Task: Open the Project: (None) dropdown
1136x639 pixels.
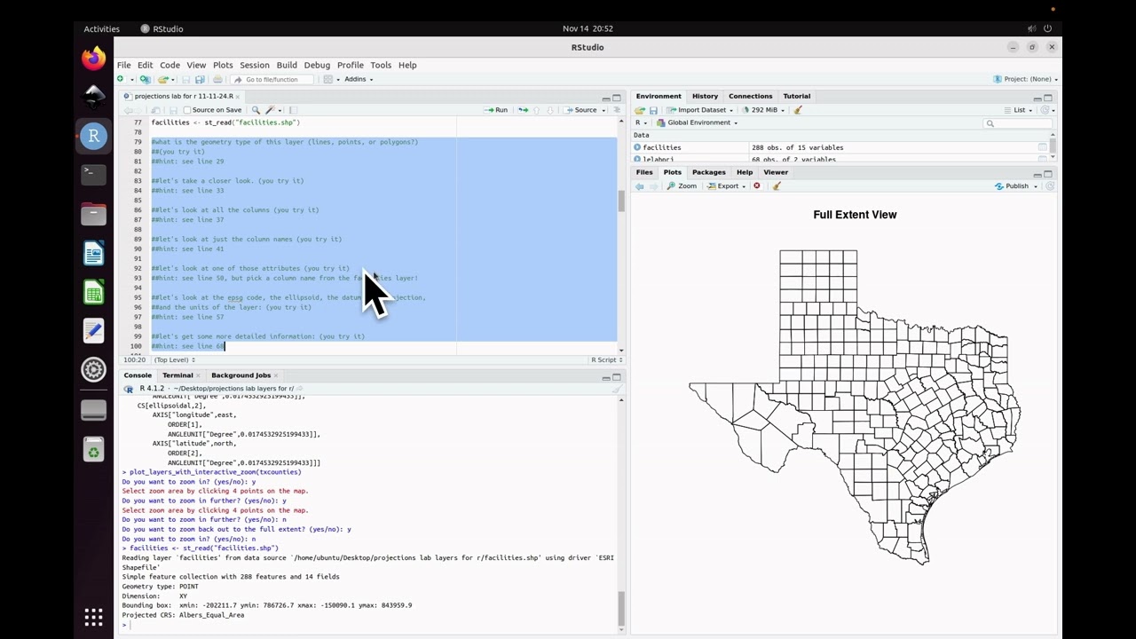Action: click(x=1025, y=79)
